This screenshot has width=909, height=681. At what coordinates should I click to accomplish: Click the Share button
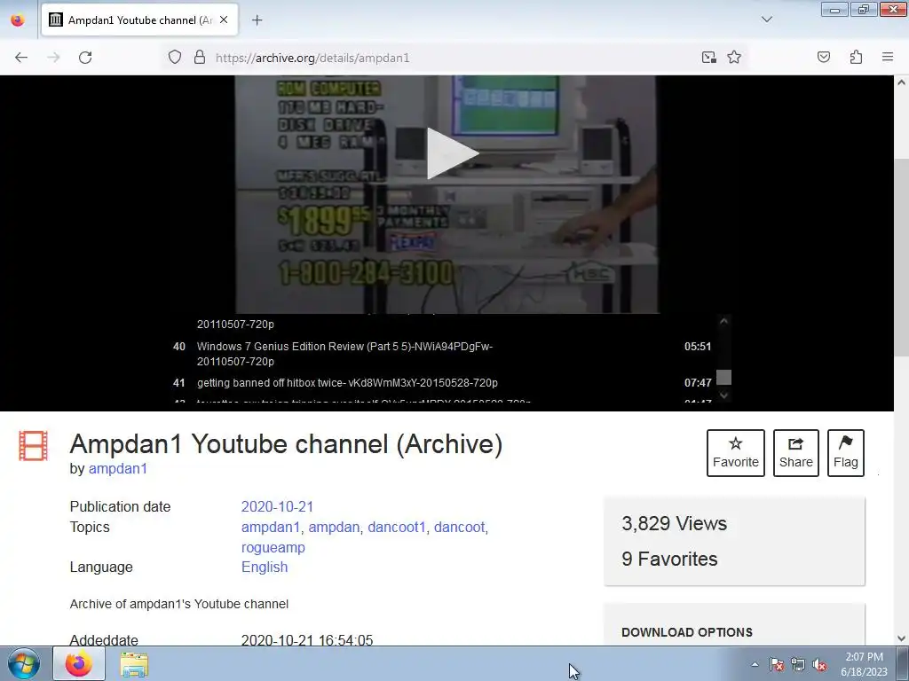(796, 453)
